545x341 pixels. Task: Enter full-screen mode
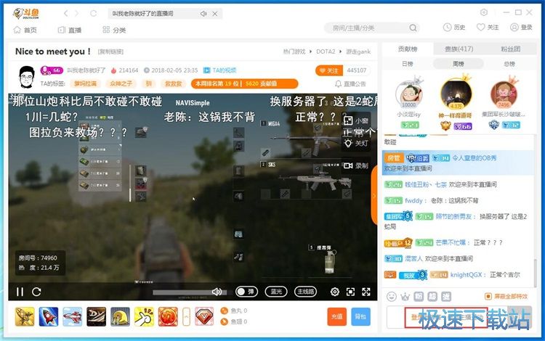(x=366, y=292)
